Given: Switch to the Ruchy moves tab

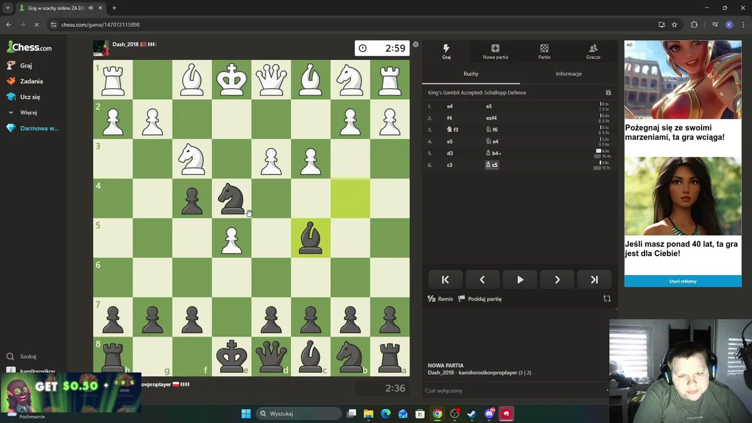Looking at the screenshot, I should click(x=471, y=73).
